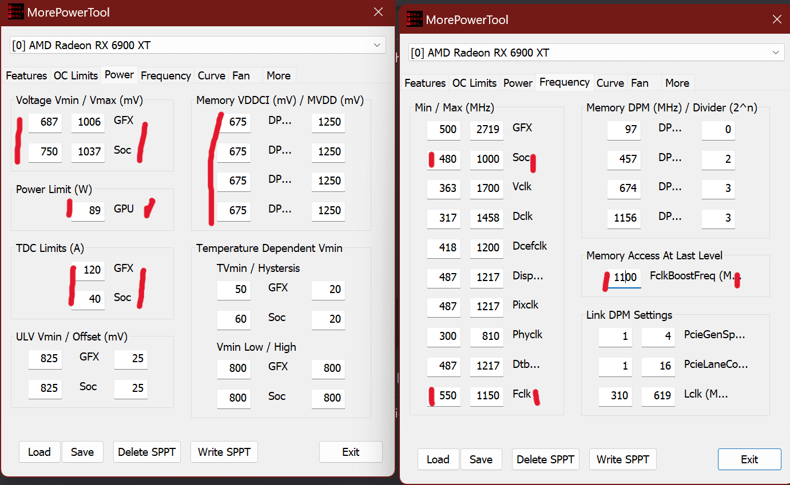790x485 pixels.
Task: Click Delete SPPT in right window
Action: point(545,459)
